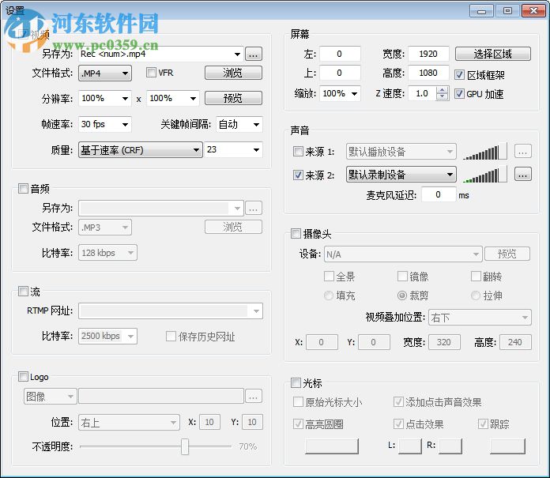Enable the 摄像头 camera checkbox
This screenshot has height=478, width=550.
[x=296, y=234]
